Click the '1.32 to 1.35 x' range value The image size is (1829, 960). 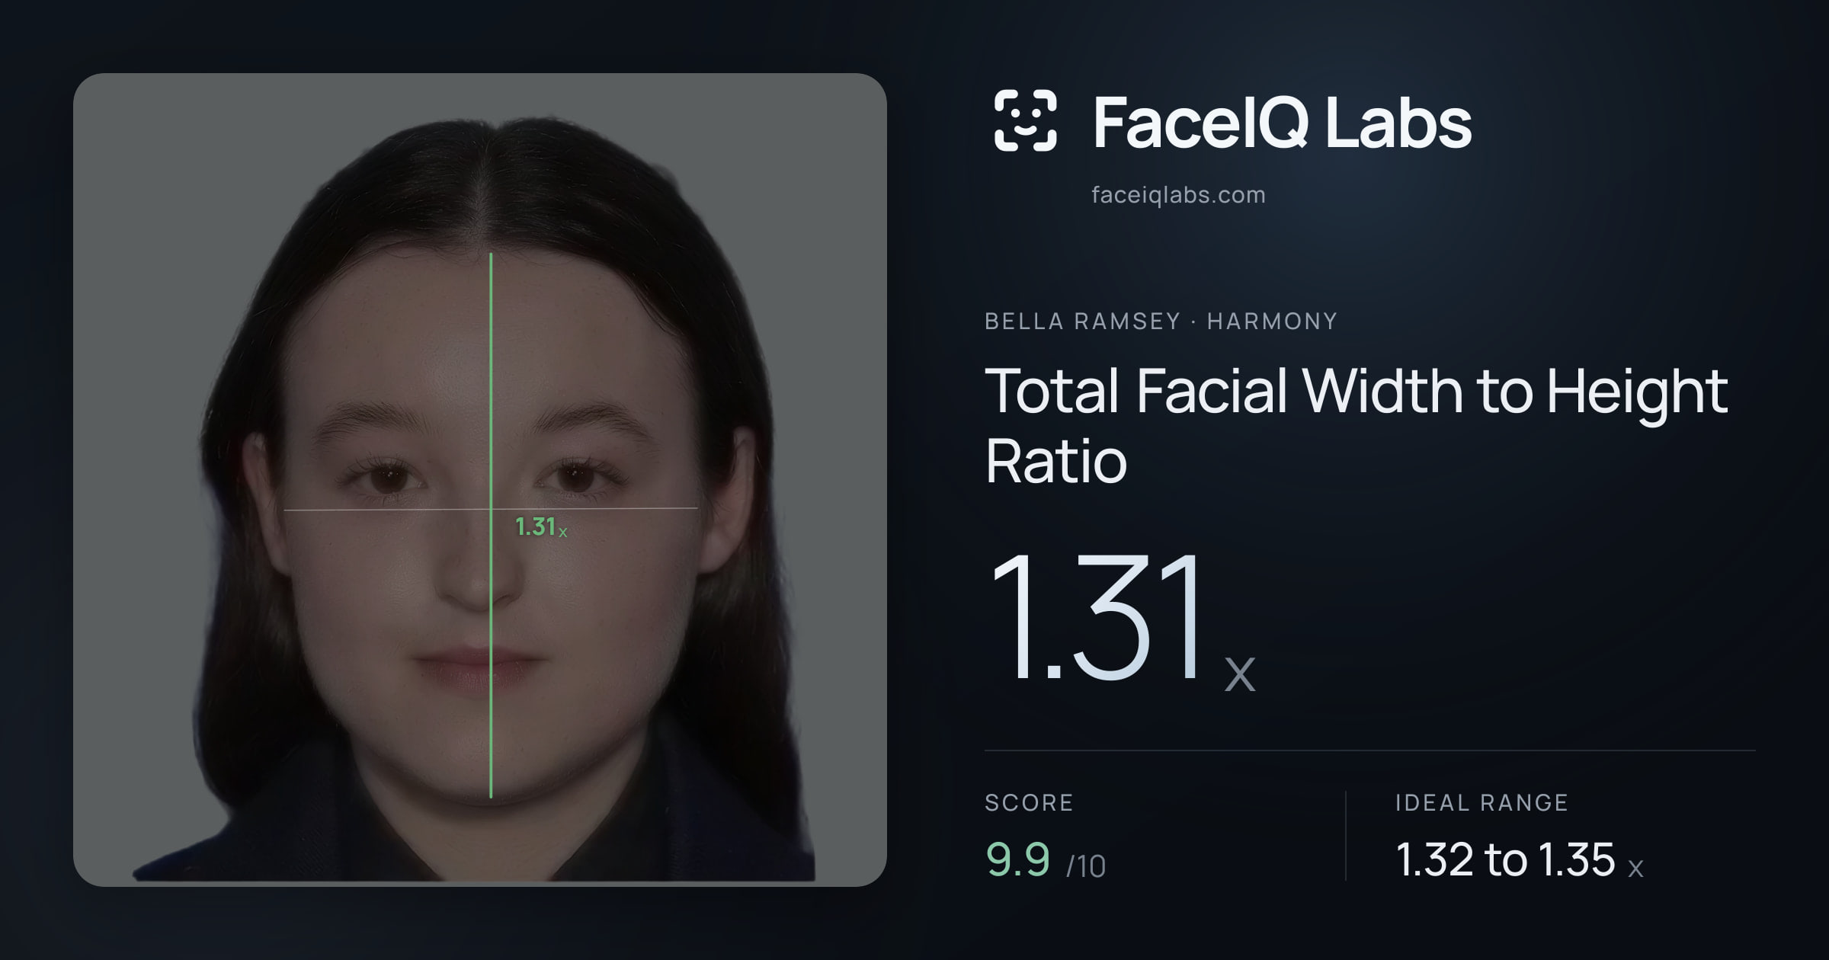(1520, 860)
